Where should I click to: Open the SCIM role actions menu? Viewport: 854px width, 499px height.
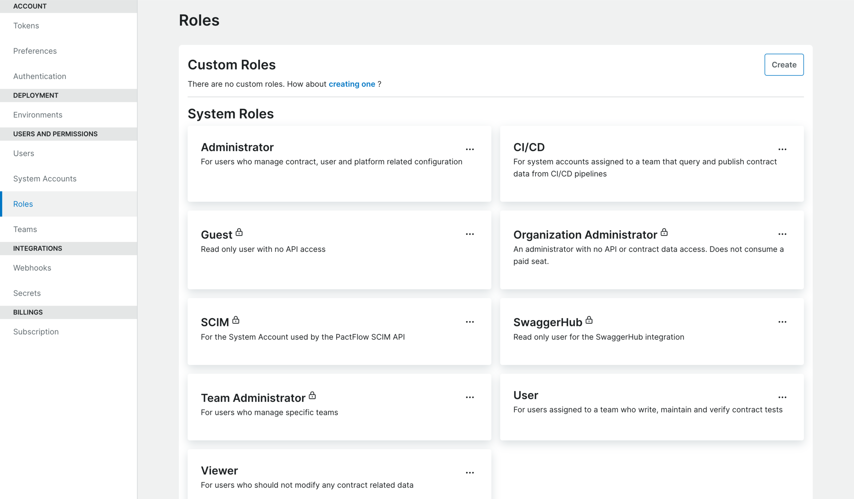pos(470,321)
